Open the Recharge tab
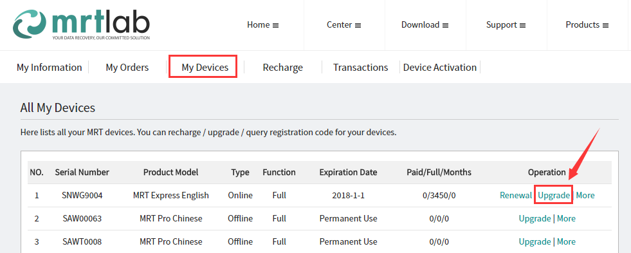This screenshot has width=631, height=253. tap(282, 68)
